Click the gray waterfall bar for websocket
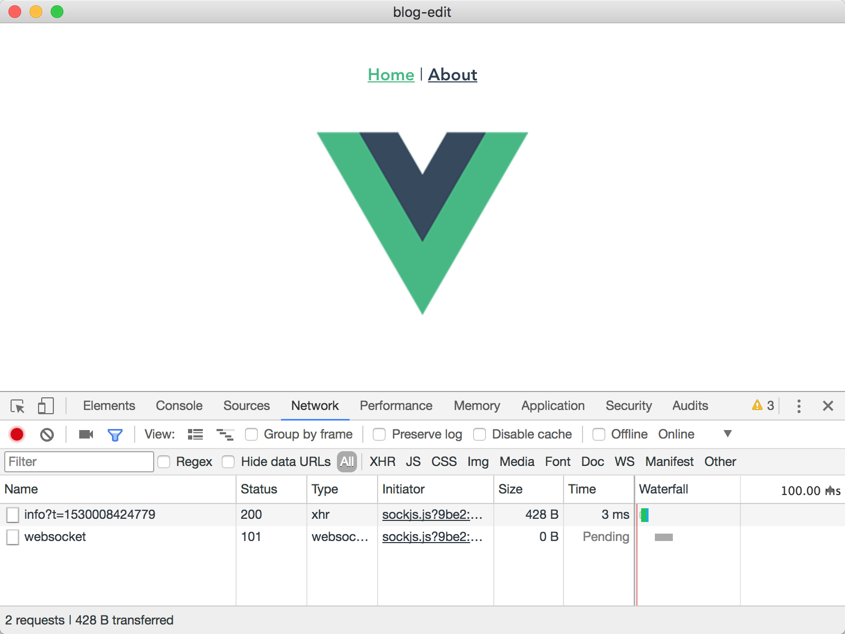The image size is (845, 634). [664, 537]
